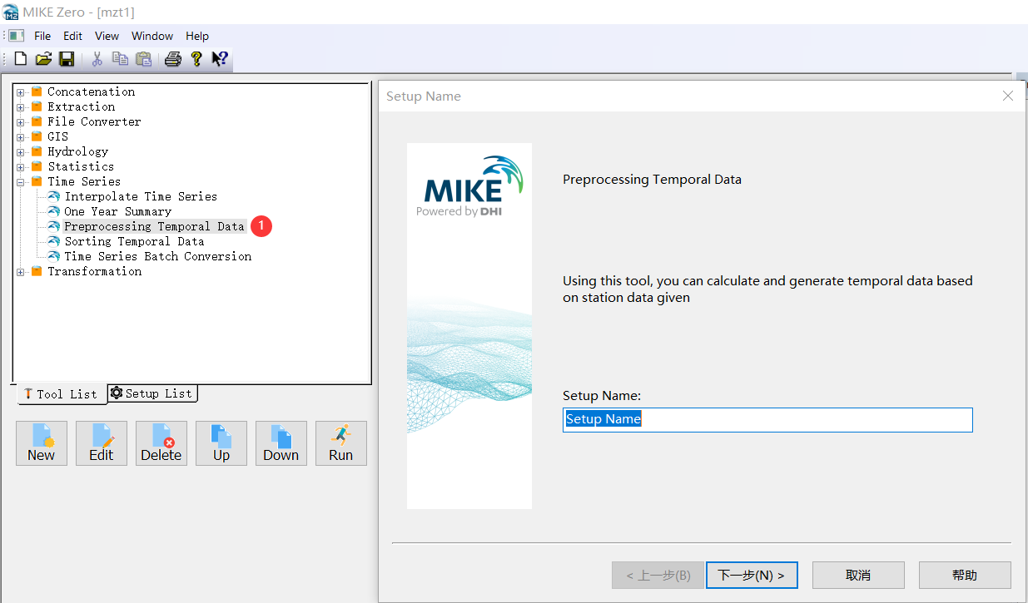This screenshot has width=1028, height=603.
Task: Open the Interpolate Time Series tool
Action: tap(142, 195)
